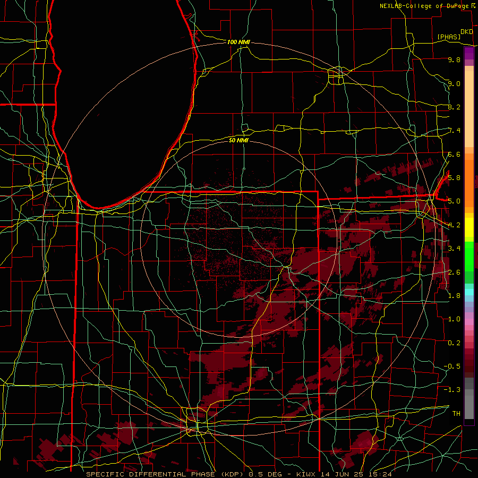Screen dimensions: 478x478
Task: Click the [PHAS] label above the legend
Action: coord(448,37)
